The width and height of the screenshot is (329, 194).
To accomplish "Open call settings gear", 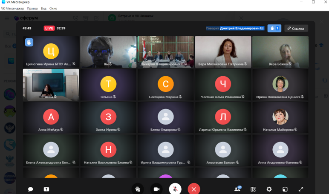I will [x=269, y=189].
